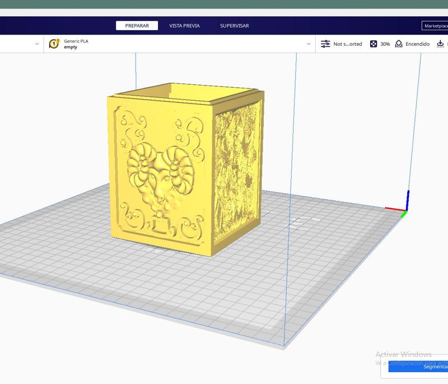Select Generic PLA material text
This screenshot has height=384, width=448.
pyautogui.click(x=76, y=41)
